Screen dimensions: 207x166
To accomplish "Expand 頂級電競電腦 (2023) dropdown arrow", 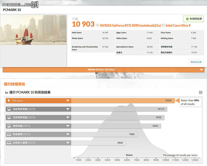I will 68,109.
